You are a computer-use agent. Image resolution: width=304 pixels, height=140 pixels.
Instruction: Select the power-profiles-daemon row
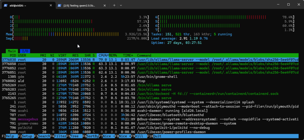coord(150,132)
